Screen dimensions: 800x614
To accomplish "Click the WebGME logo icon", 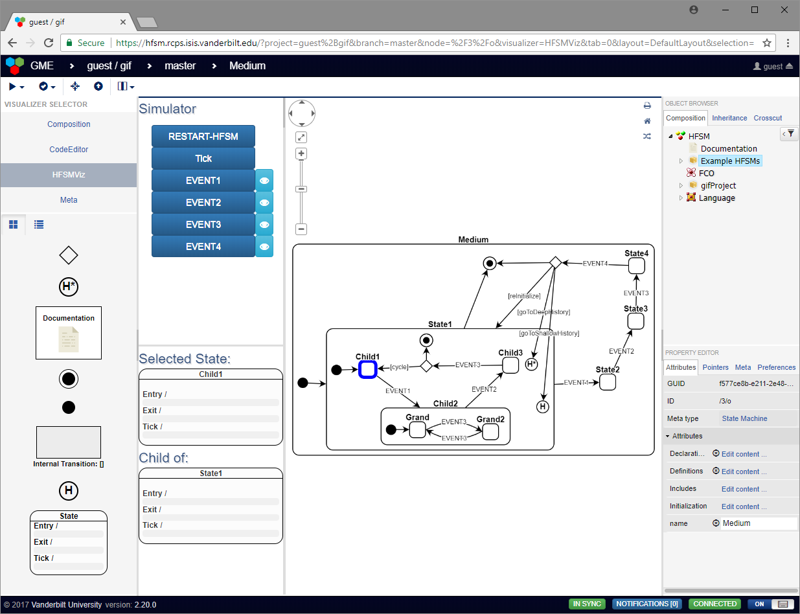I will (14, 65).
